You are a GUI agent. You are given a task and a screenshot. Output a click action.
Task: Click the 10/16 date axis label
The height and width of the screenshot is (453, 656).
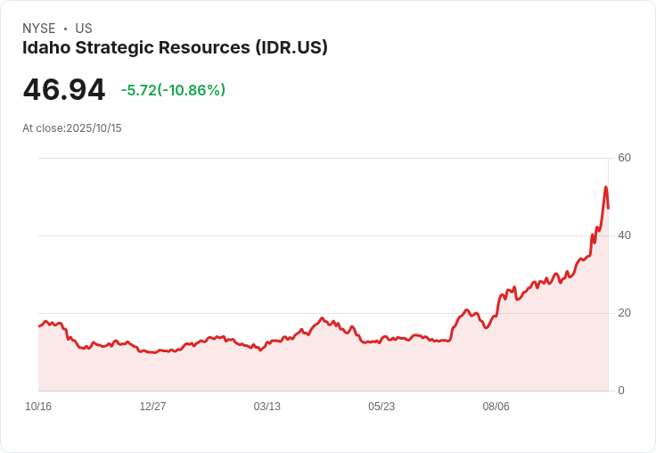38,406
